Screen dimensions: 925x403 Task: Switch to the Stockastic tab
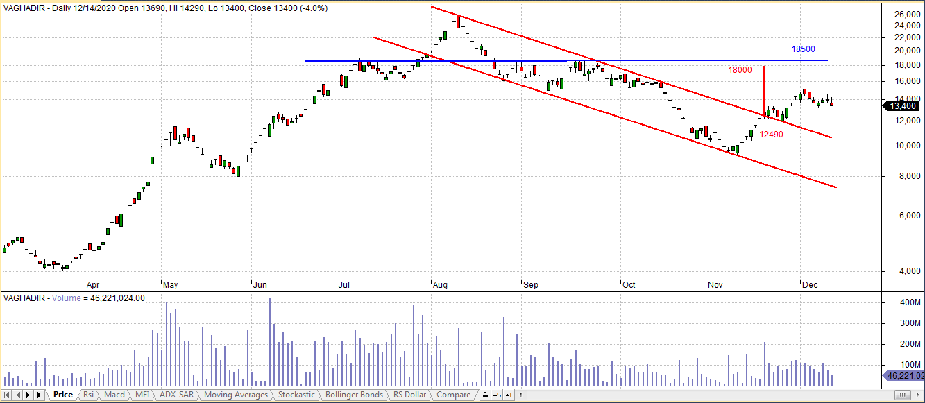point(296,395)
